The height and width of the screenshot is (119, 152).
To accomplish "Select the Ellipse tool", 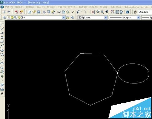I will [2, 63].
